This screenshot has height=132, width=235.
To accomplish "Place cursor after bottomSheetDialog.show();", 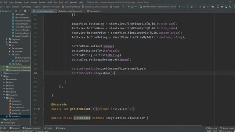I will pos(114,73).
